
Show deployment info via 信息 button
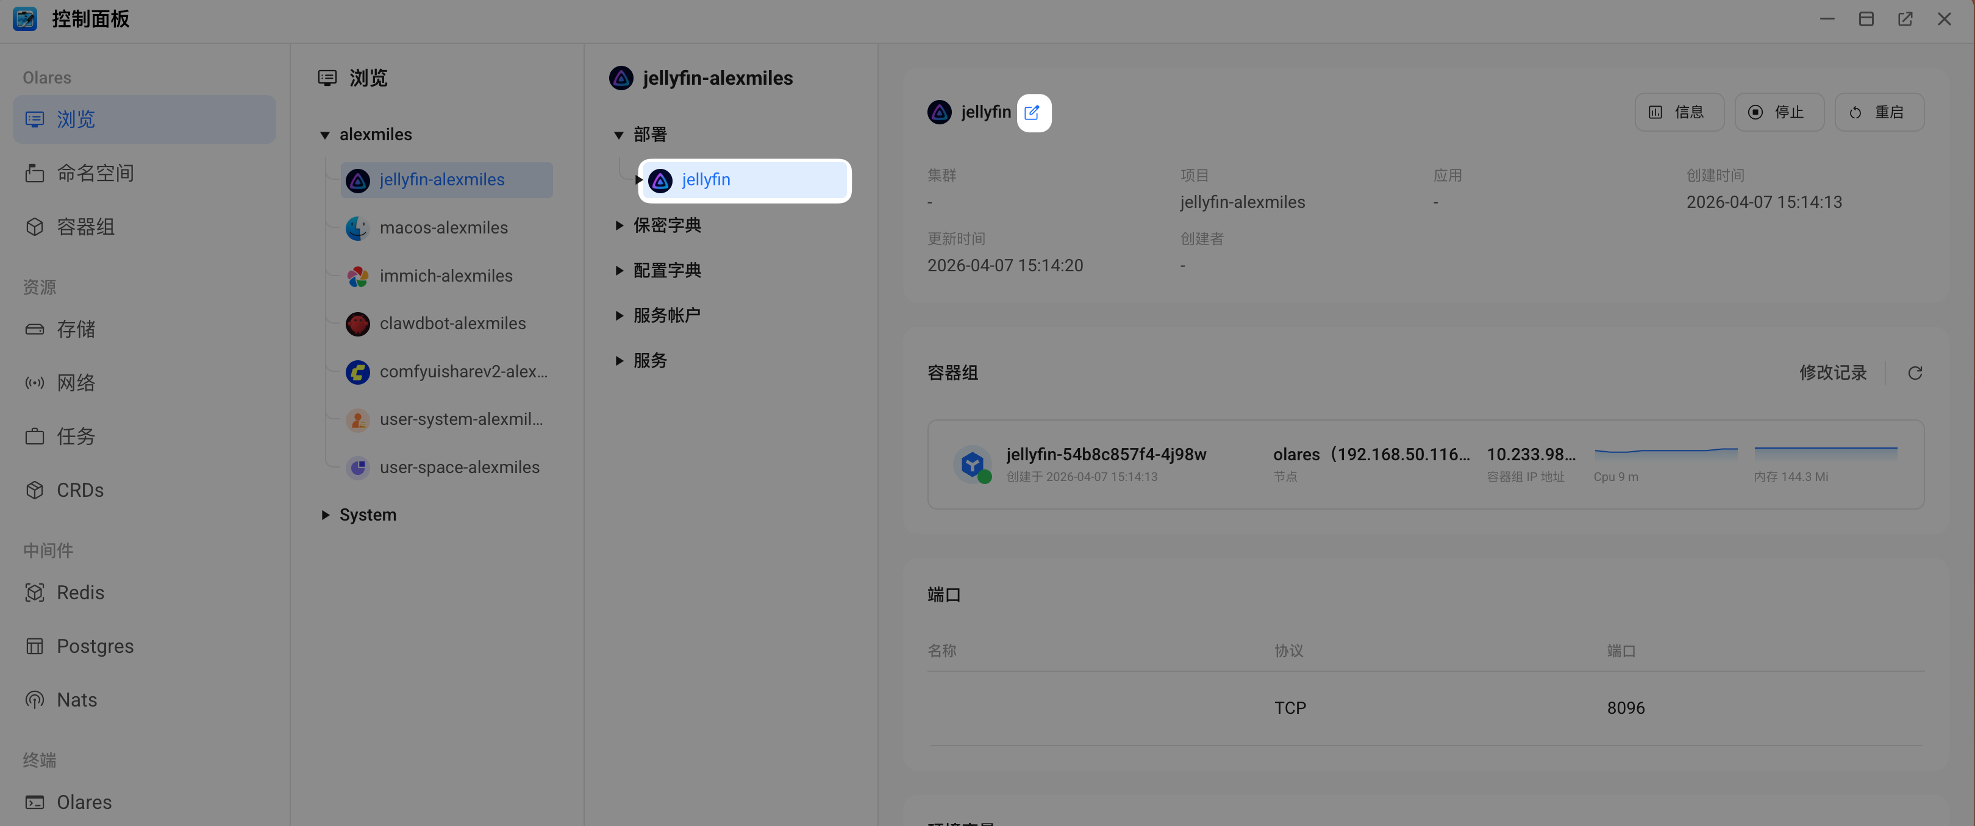[x=1679, y=112]
